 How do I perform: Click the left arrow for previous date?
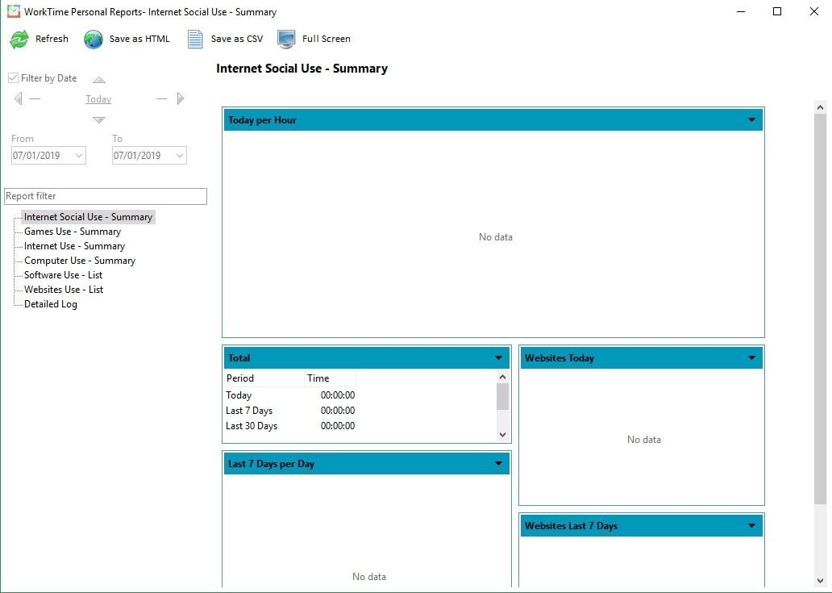pyautogui.click(x=18, y=98)
